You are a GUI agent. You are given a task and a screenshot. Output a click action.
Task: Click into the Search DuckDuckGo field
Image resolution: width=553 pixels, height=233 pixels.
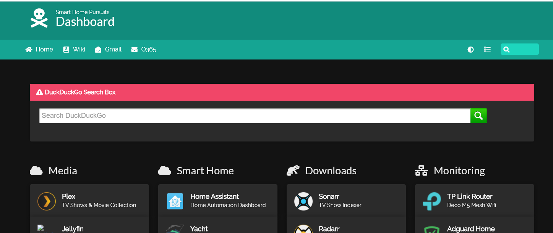[255, 116]
